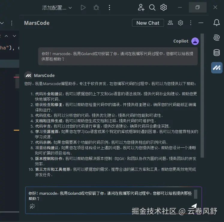224x222 pixels.
Task: Restore the IDE window size button
Action: 198,7
